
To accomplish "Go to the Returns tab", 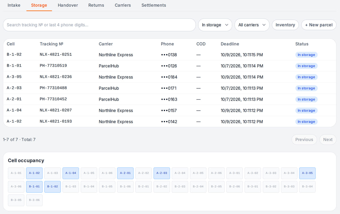I will (96, 5).
